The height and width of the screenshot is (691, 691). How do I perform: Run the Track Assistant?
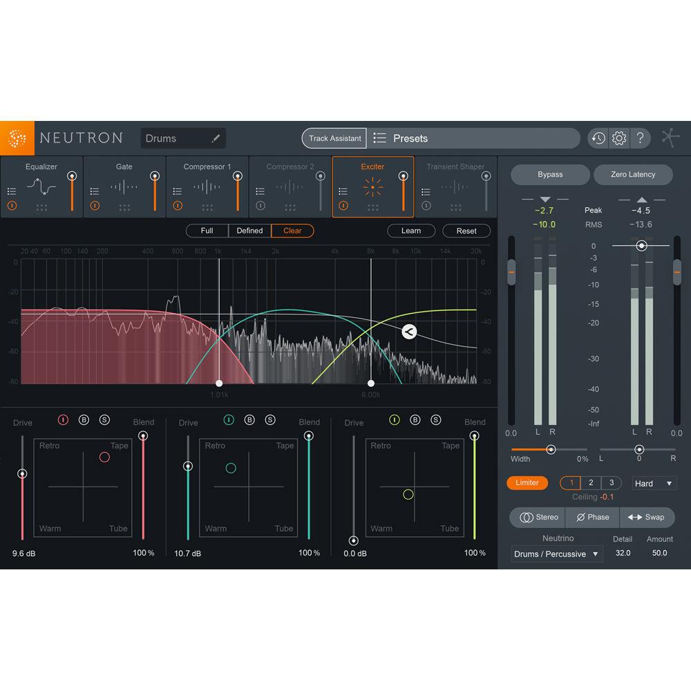(334, 138)
